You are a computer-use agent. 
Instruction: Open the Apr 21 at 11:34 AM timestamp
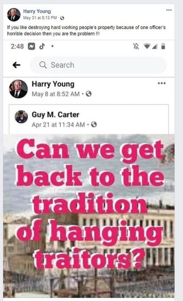[x=58, y=124]
